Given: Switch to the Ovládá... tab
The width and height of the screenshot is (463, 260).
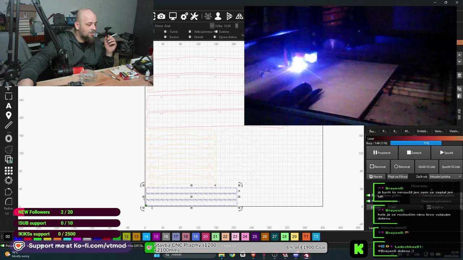Looking at the screenshot, I should point(422,131).
